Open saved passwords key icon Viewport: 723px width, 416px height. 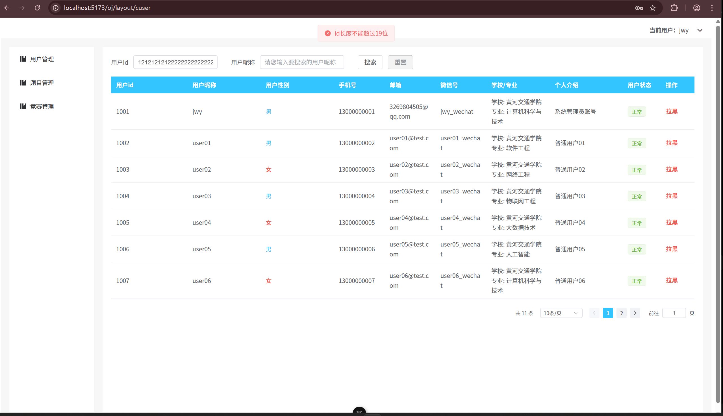tap(639, 8)
